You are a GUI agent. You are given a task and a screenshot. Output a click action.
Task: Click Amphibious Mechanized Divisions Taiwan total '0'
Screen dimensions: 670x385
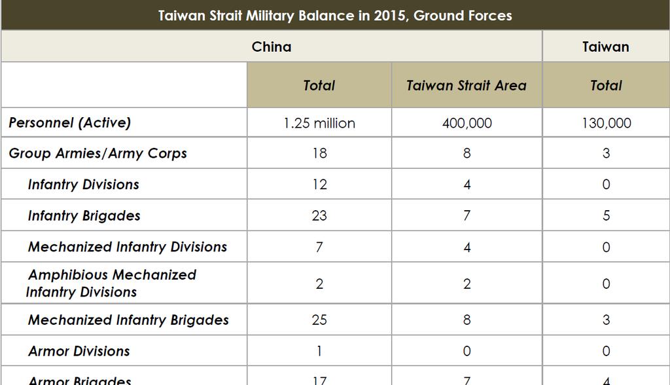(606, 284)
